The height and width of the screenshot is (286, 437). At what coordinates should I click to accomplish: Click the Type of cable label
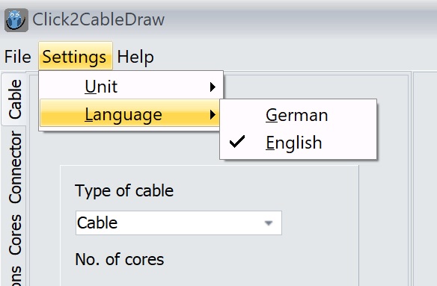click(124, 191)
